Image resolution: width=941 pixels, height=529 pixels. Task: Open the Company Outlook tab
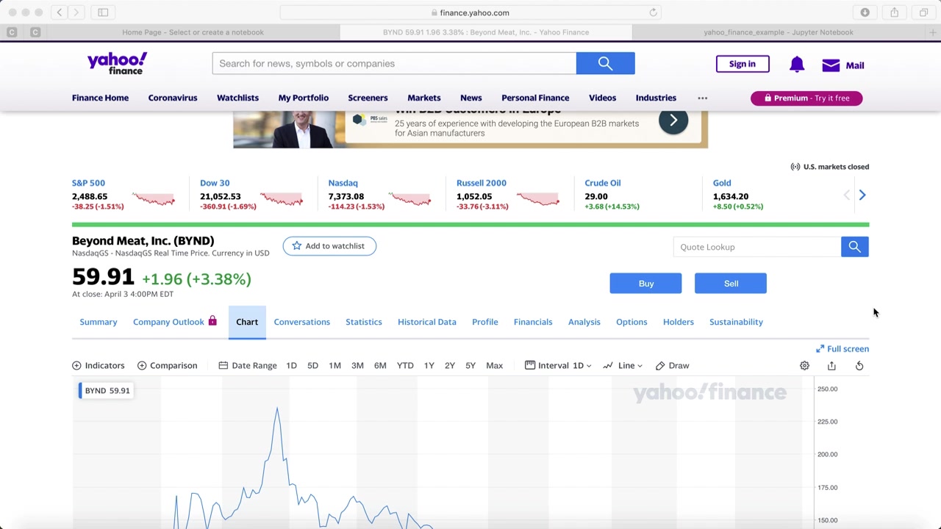[x=175, y=322]
